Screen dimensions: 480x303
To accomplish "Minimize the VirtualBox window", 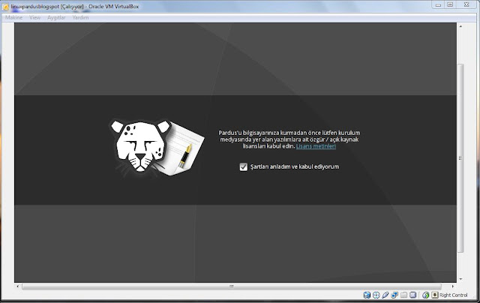I will point(438,4).
